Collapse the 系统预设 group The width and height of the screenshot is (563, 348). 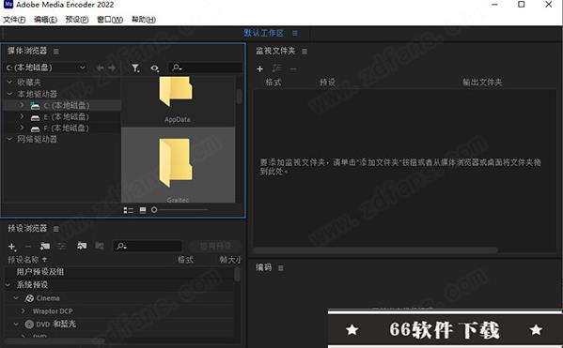point(8,285)
